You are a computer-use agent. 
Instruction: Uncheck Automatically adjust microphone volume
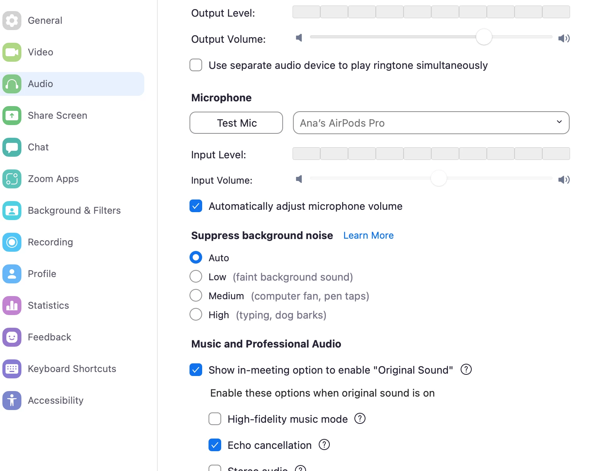tap(196, 206)
